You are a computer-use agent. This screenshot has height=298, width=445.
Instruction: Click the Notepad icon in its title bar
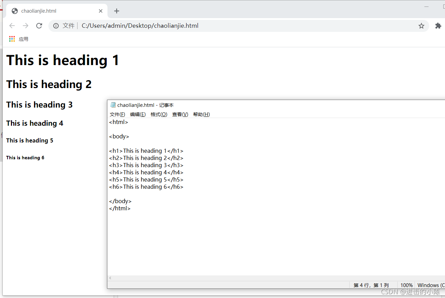[113, 105]
